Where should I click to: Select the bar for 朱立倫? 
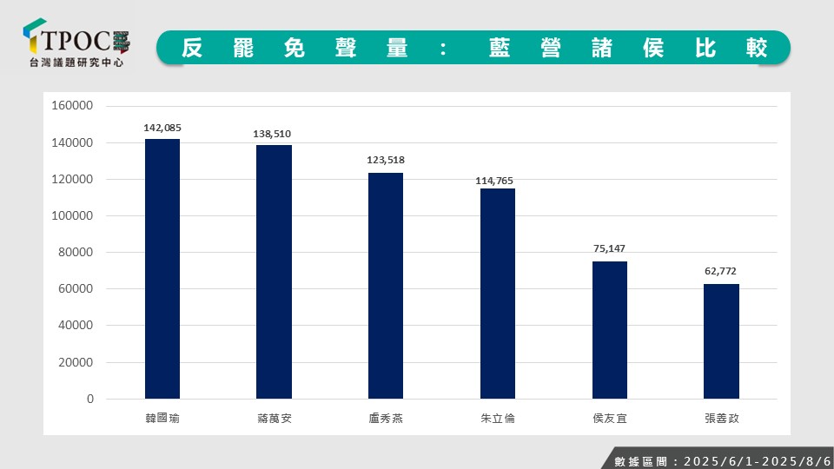(x=498, y=294)
